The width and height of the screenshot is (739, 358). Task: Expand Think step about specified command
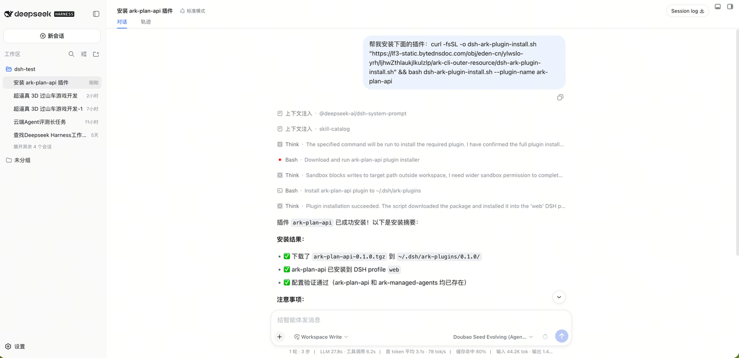click(421, 144)
